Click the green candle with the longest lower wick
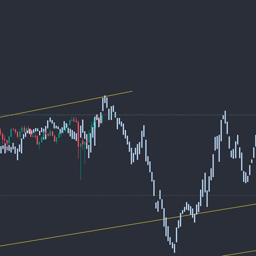This screenshot has width=256, height=256. click(81, 162)
